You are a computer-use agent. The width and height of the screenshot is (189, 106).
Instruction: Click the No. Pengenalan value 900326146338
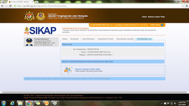click(93, 49)
